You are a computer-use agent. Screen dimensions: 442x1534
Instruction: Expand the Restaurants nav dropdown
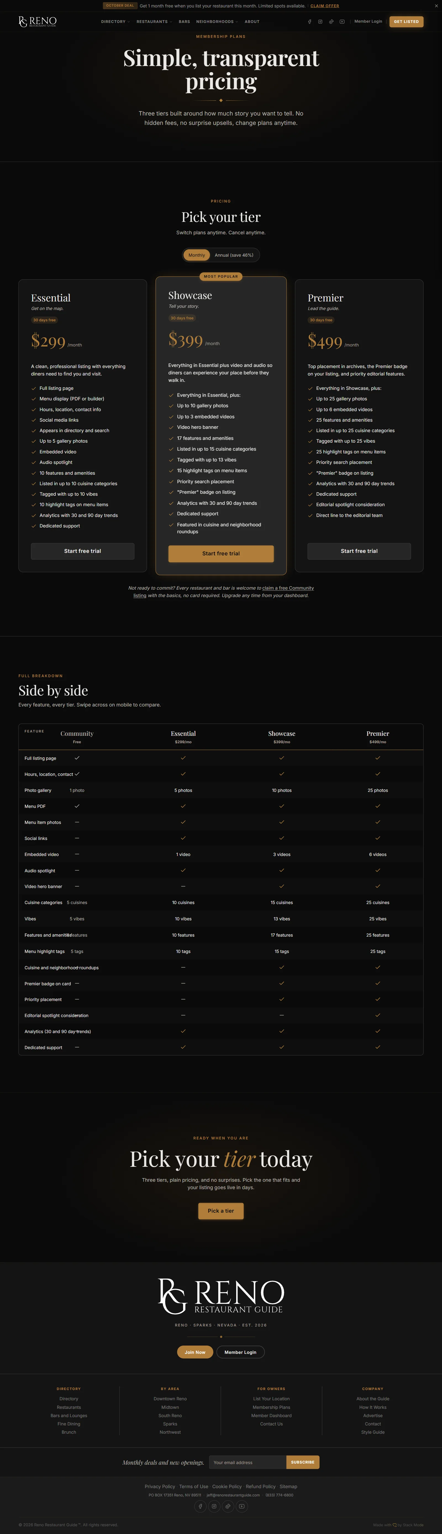click(154, 22)
